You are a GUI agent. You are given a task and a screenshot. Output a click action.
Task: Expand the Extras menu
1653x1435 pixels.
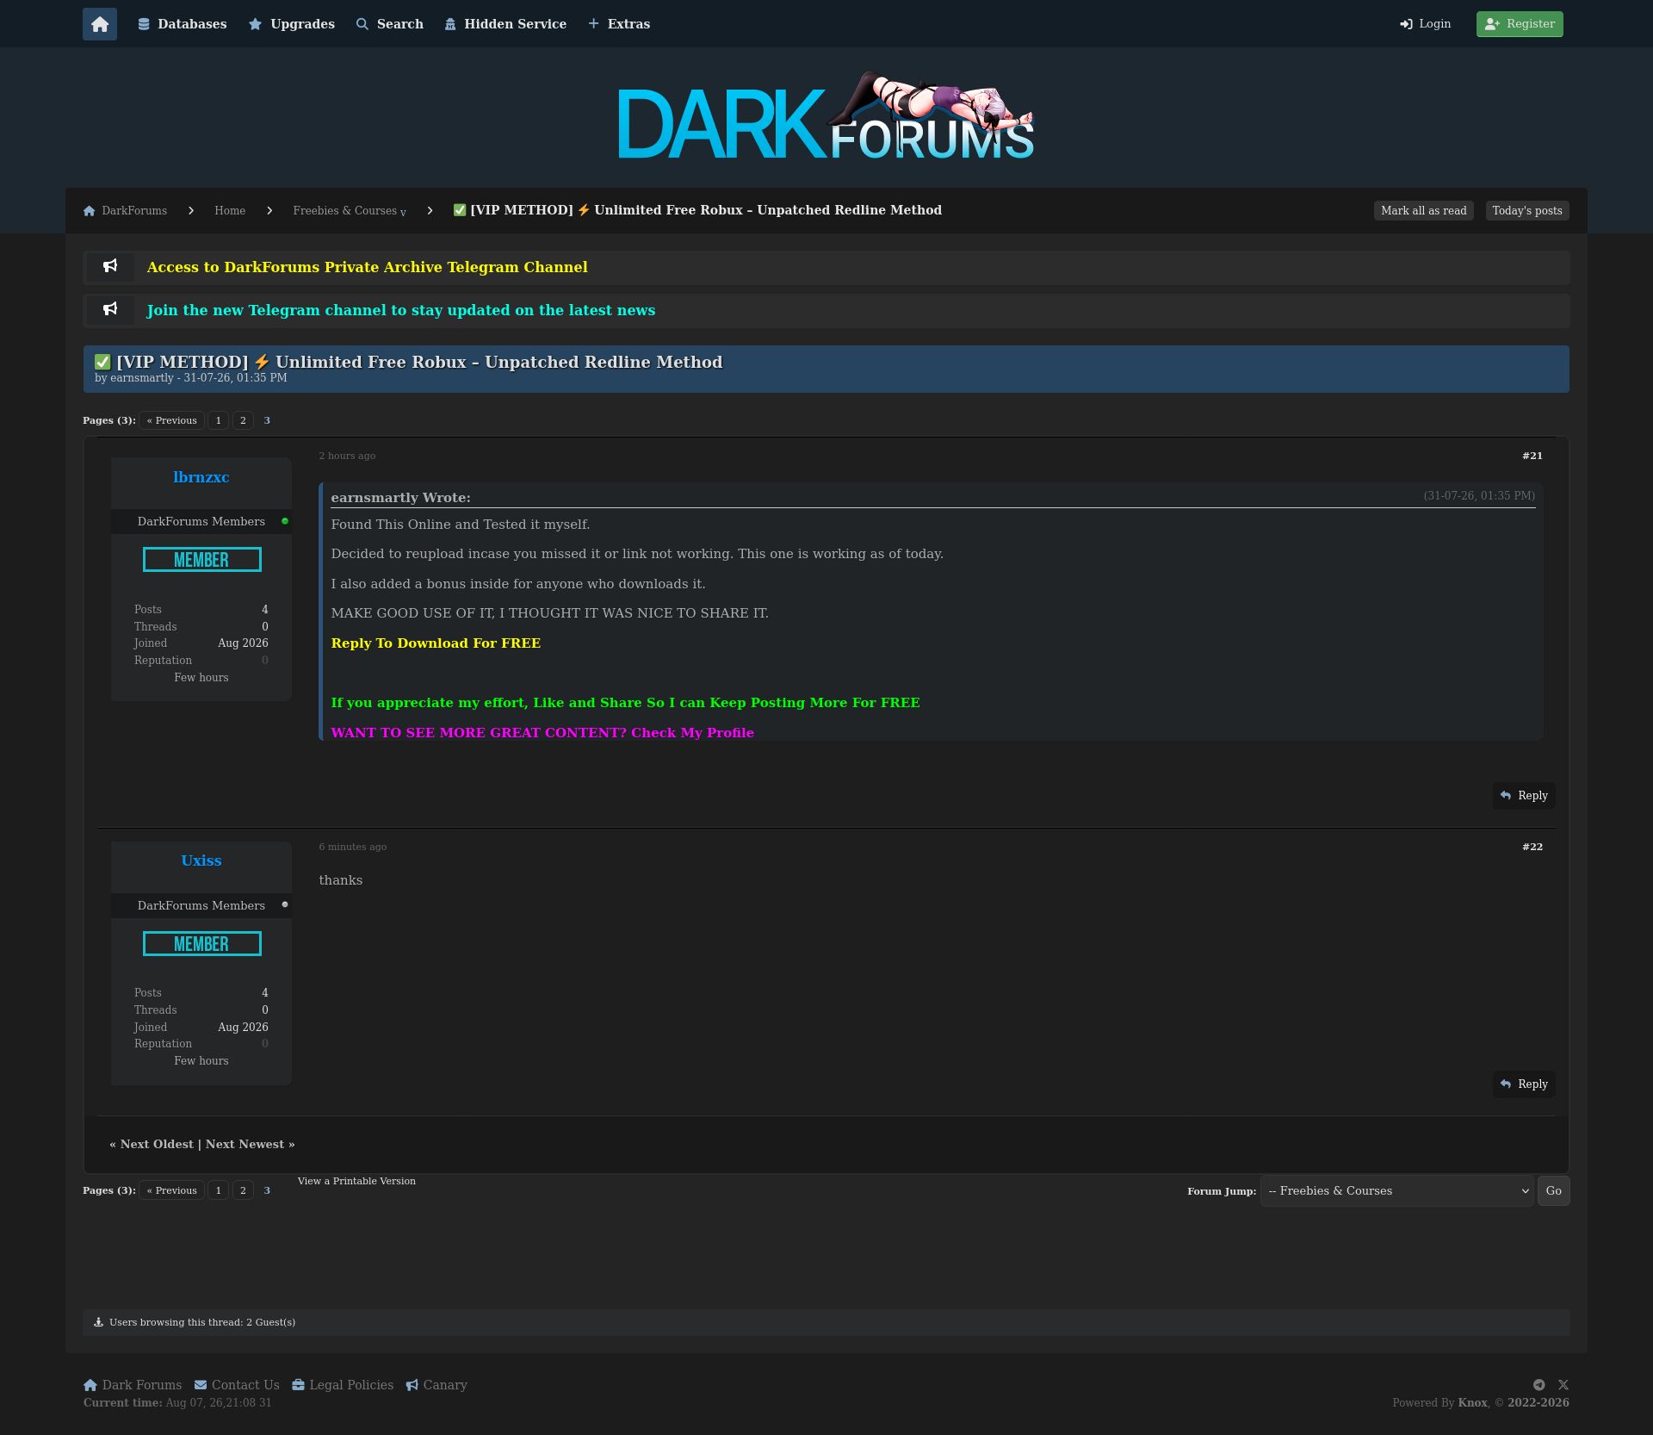pos(619,24)
